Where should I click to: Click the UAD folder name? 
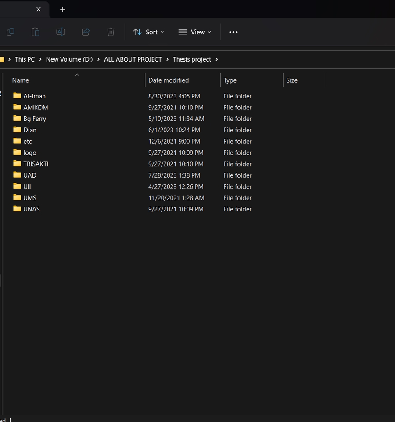point(30,175)
